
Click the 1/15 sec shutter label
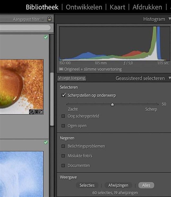pyautogui.click(x=163, y=63)
